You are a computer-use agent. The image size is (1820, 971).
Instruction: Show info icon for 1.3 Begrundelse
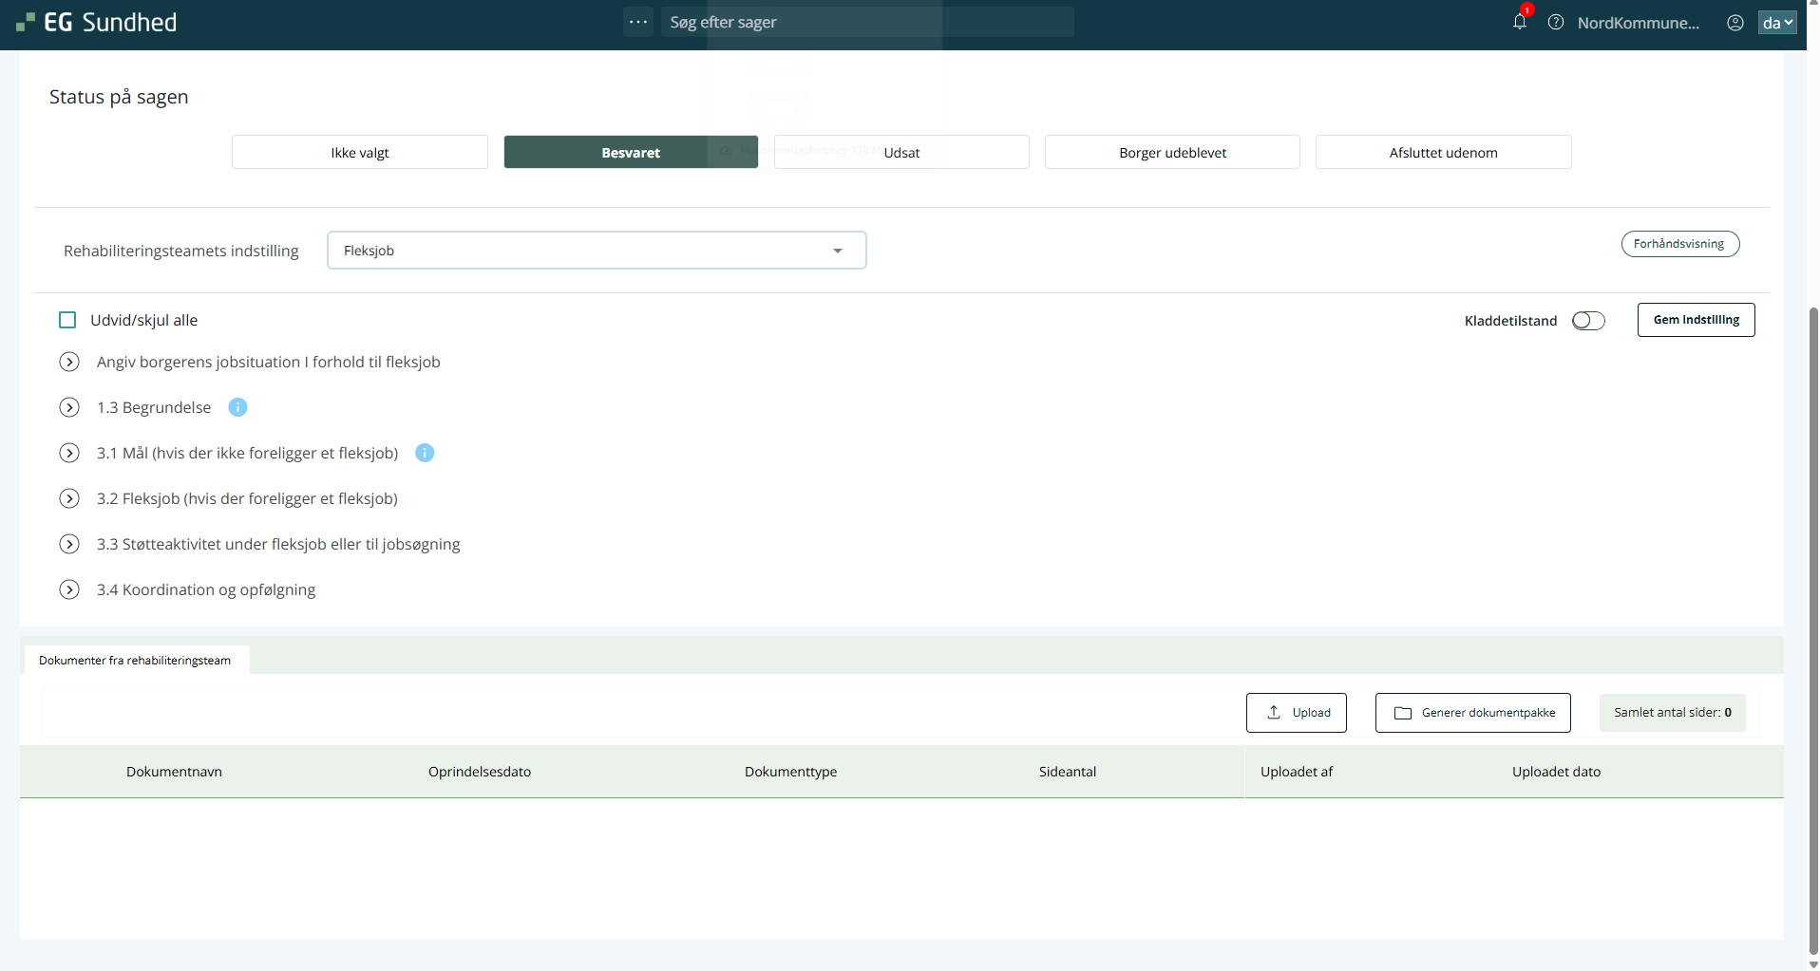(237, 407)
